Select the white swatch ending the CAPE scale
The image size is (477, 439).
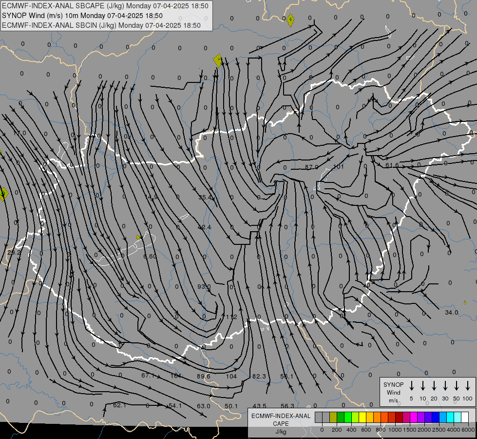point(464,418)
